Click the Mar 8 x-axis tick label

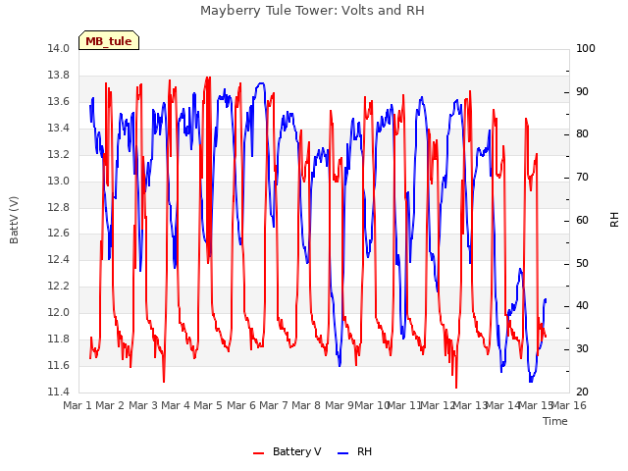coord(306,405)
